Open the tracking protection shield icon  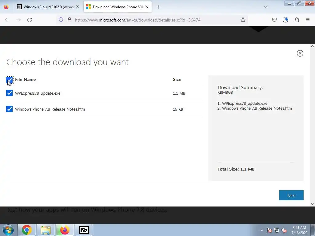coord(61,20)
